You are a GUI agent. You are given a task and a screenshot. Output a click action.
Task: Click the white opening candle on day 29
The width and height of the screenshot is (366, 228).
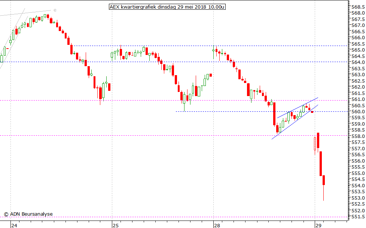315,144
